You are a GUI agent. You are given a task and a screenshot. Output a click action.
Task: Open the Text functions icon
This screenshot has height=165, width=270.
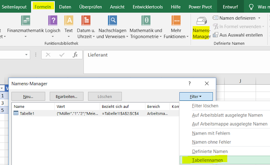(x=69, y=21)
